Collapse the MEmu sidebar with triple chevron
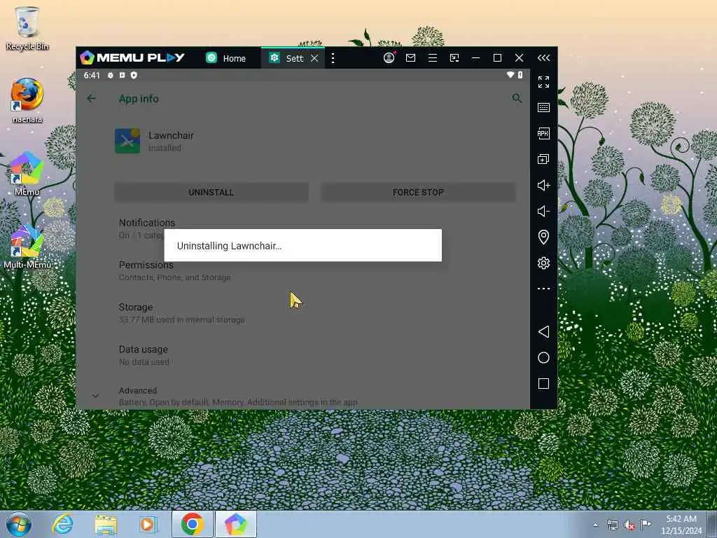717x538 pixels. click(543, 57)
